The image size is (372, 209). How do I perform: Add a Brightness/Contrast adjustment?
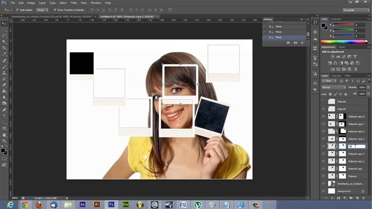tap(332, 57)
